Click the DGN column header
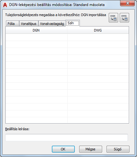This screenshot has width=137, height=157. 36,30
